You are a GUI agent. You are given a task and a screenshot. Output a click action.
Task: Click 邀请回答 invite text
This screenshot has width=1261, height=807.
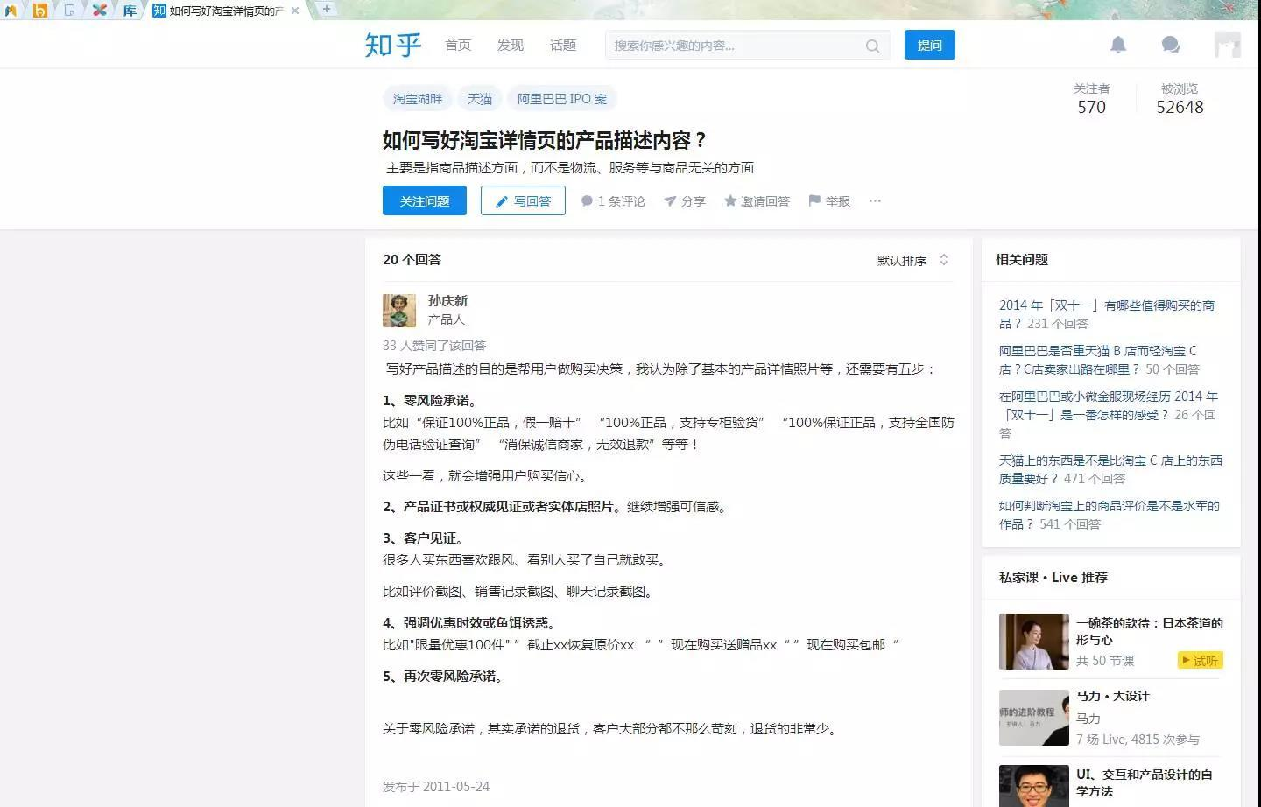coord(765,201)
